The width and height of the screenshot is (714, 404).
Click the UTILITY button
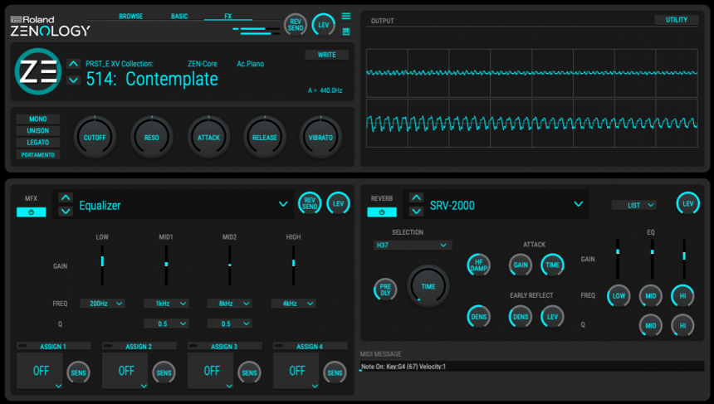[677, 20]
